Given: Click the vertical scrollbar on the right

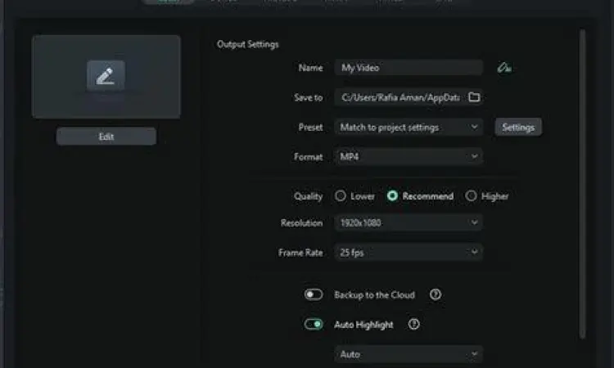Looking at the screenshot, I should pos(582,180).
